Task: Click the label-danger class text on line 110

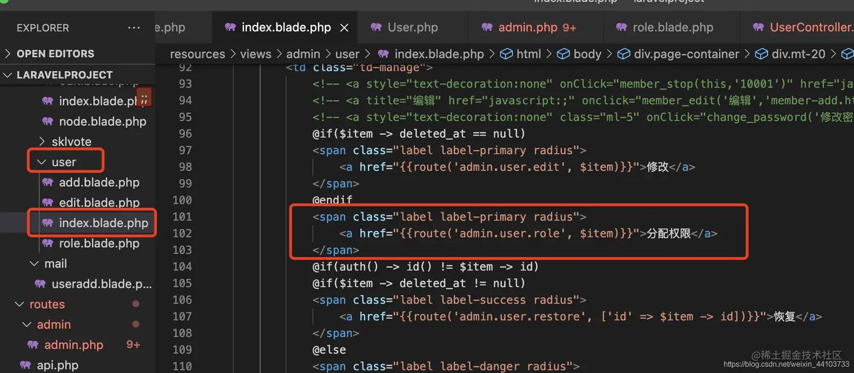Action: coord(479,366)
